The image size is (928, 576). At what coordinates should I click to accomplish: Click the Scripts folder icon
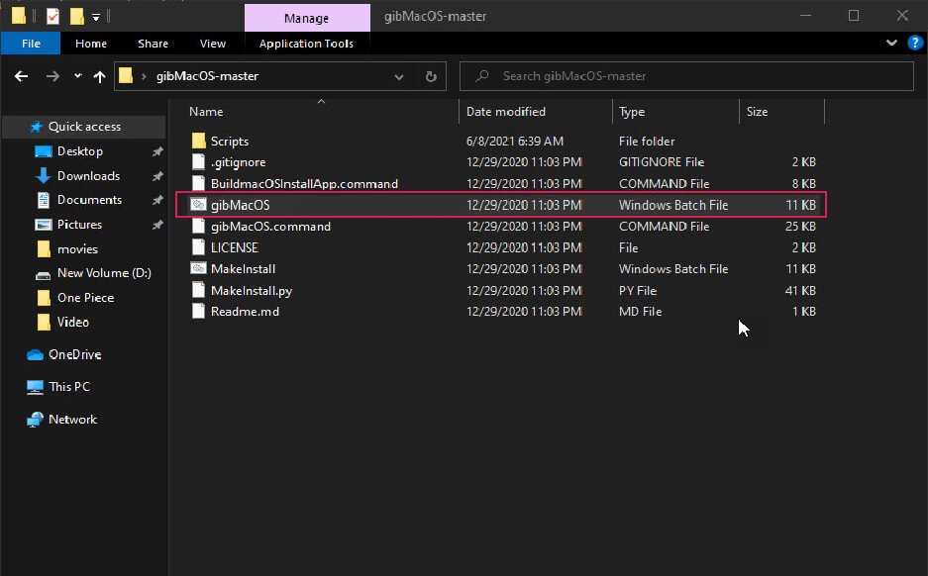pyautogui.click(x=198, y=141)
